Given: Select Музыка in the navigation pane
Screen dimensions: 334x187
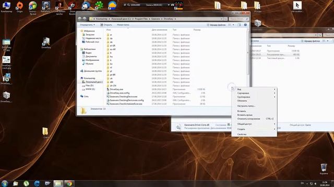Looking at the screenshot, I should 89,63.
